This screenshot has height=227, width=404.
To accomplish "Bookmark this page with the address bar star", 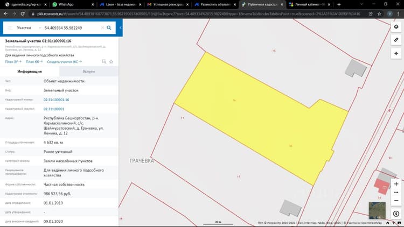I will [379, 14].
